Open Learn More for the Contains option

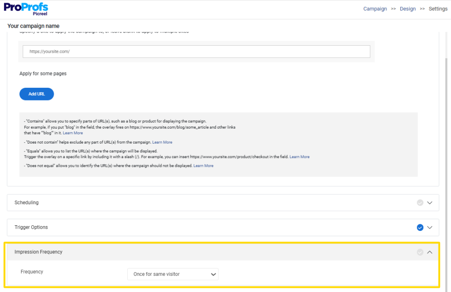(73, 133)
